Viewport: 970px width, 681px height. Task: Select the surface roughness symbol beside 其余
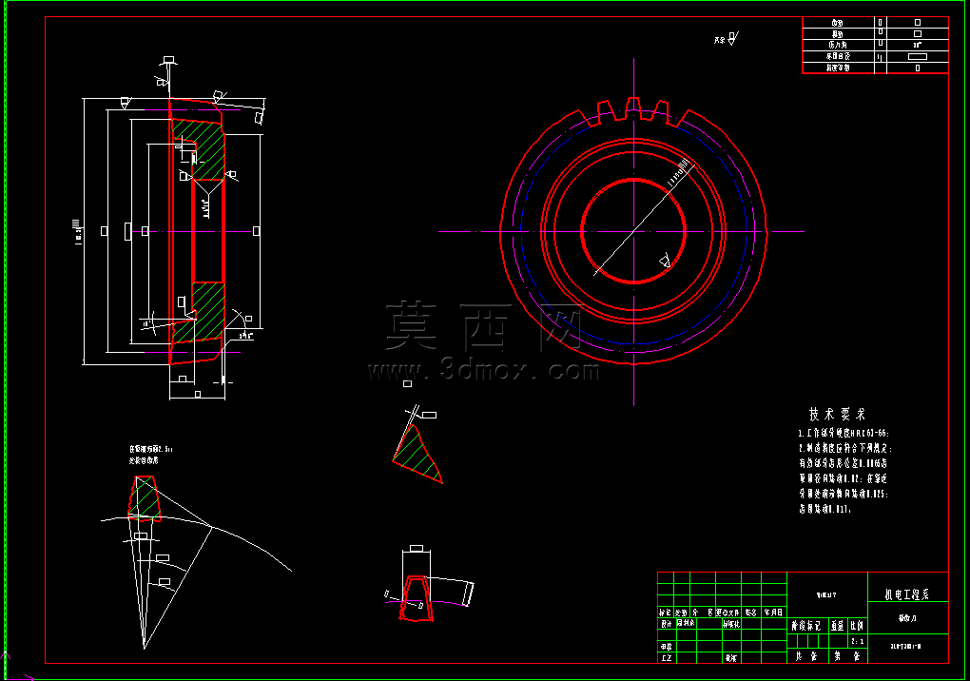pyautogui.click(x=734, y=38)
